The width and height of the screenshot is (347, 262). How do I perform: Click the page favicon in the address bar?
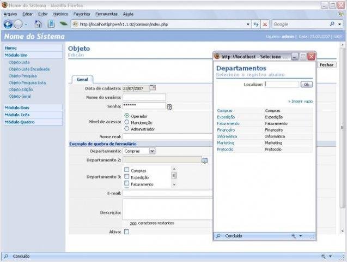76,24
